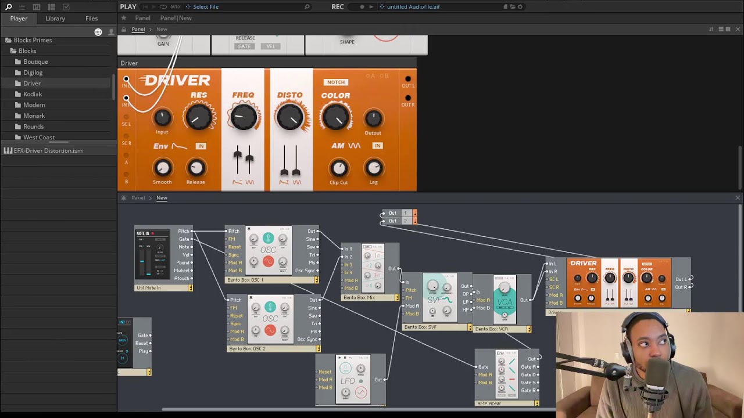Click the untitled Audiofile.aif name
Screen dimensions: 744x418
(x=413, y=7)
